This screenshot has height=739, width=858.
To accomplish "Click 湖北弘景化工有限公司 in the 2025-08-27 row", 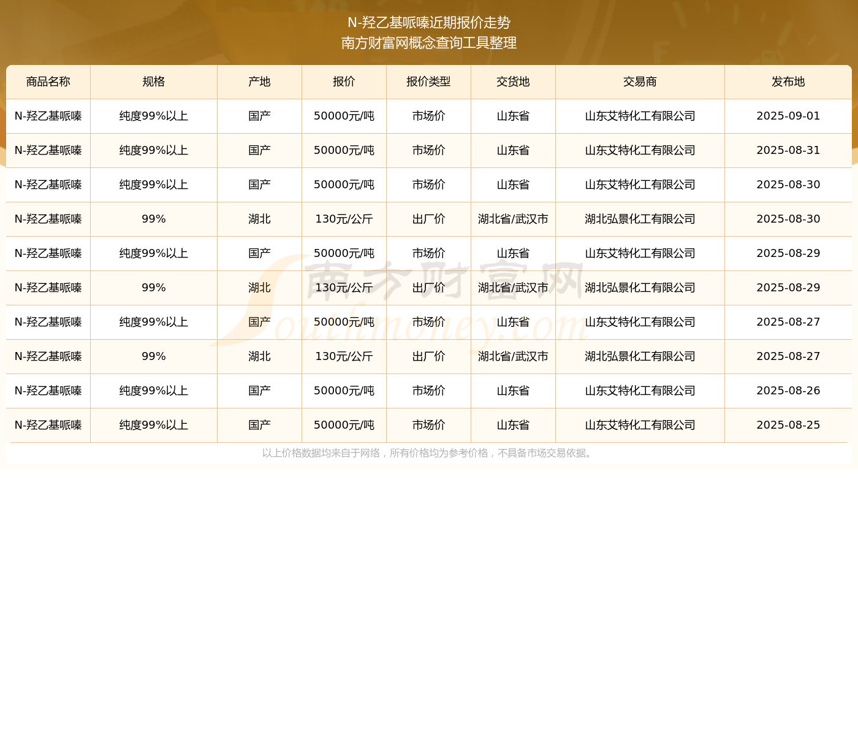I will [640, 356].
